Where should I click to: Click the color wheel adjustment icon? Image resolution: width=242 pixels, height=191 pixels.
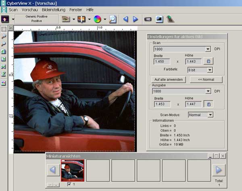coord(97,19)
